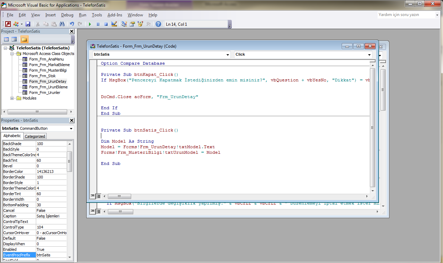Screen dimensions: 443x263
Task: Click the Caption property value field
Action: point(51,216)
